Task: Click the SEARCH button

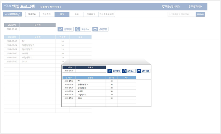Action: (x=200, y=14)
